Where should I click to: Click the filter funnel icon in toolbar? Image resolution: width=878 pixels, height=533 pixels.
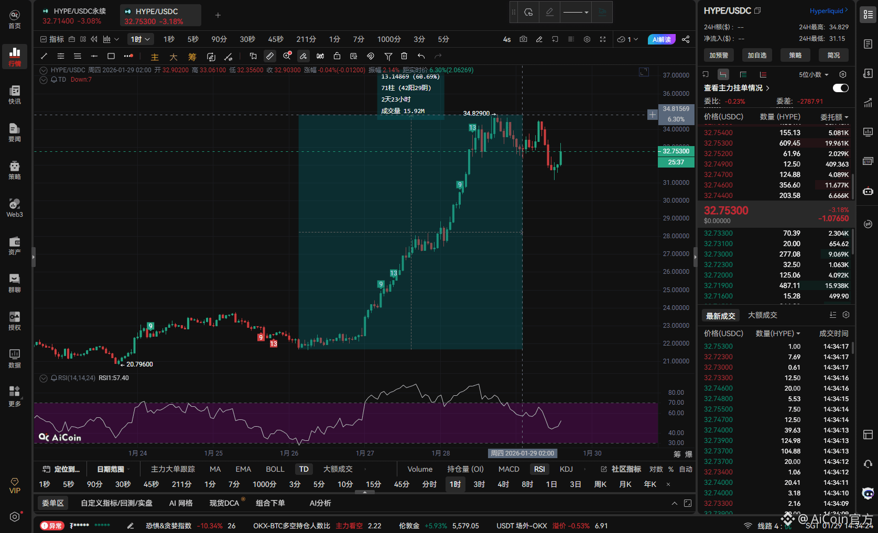tap(388, 56)
